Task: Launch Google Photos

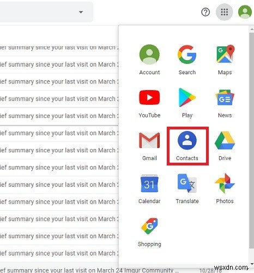Action: point(225,188)
